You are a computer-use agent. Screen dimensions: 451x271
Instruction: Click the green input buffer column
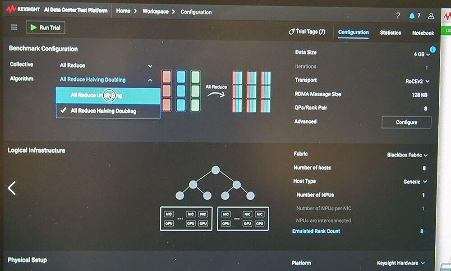195,91
